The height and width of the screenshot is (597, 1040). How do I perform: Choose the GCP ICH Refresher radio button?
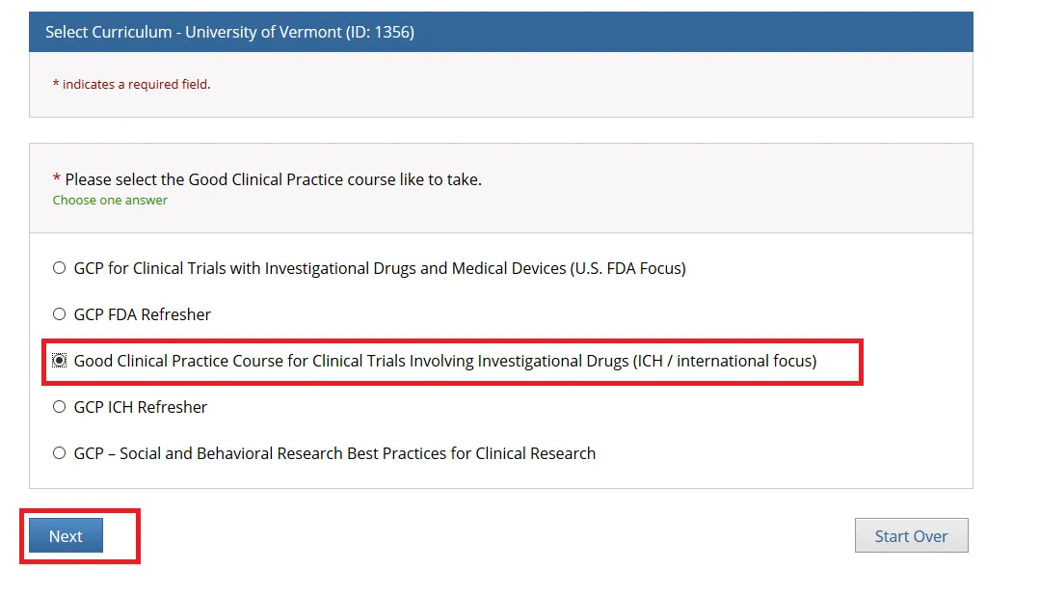[x=60, y=407]
